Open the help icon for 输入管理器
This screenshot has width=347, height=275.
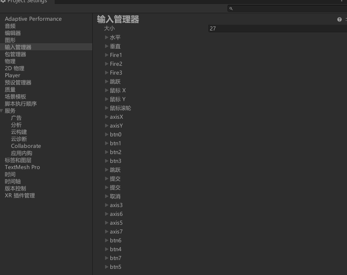coord(339,19)
